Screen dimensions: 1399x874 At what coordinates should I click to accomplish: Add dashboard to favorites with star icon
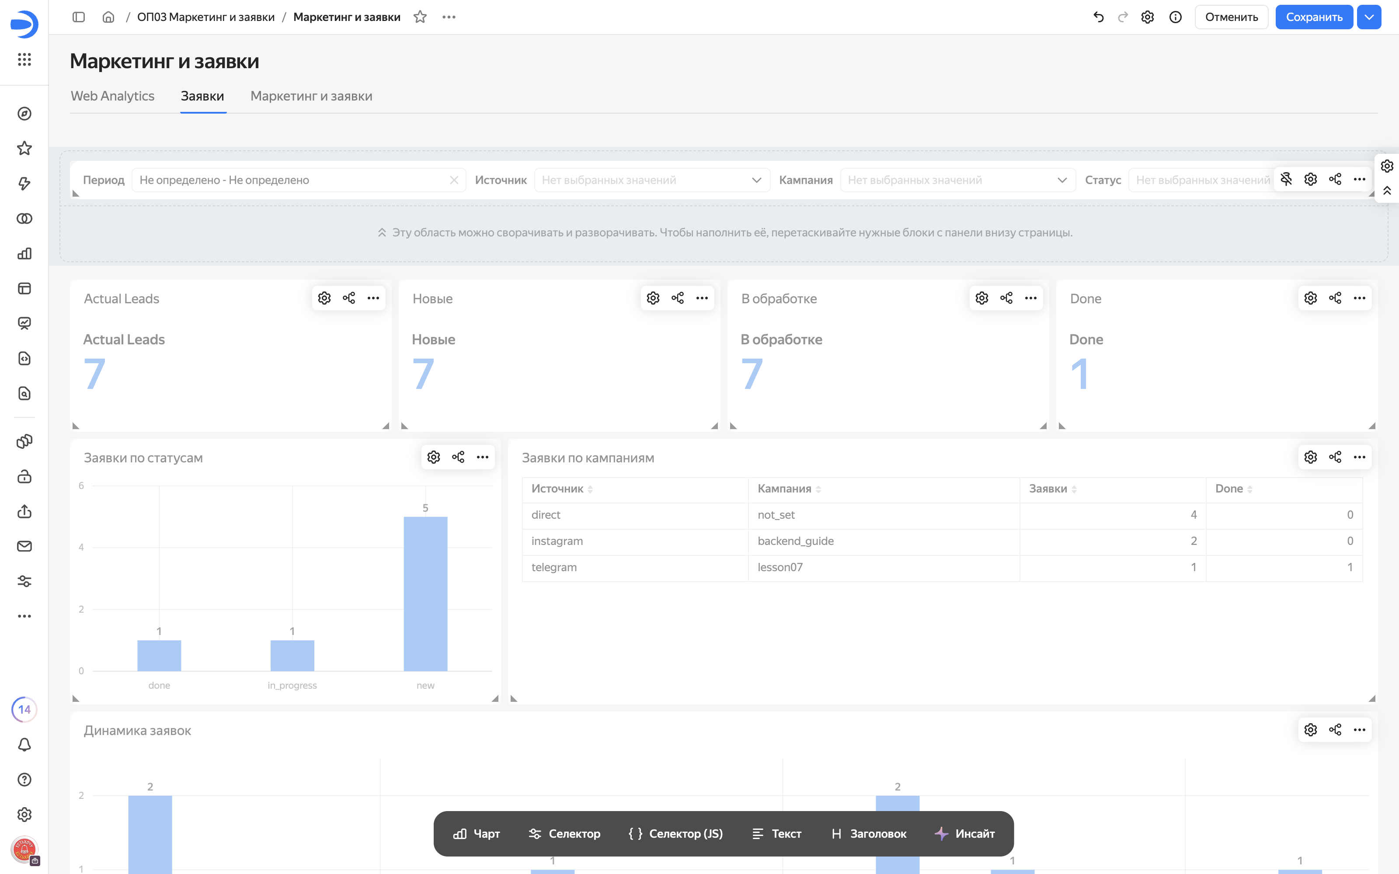tap(420, 17)
